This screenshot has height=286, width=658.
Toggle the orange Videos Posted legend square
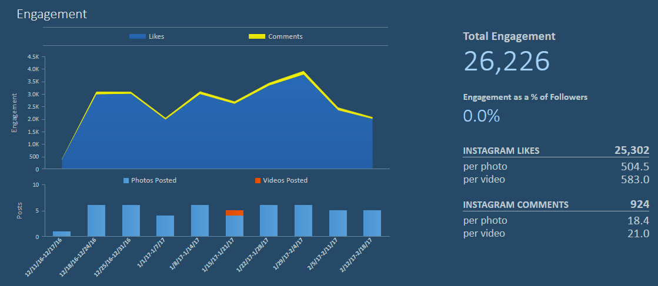pyautogui.click(x=258, y=180)
